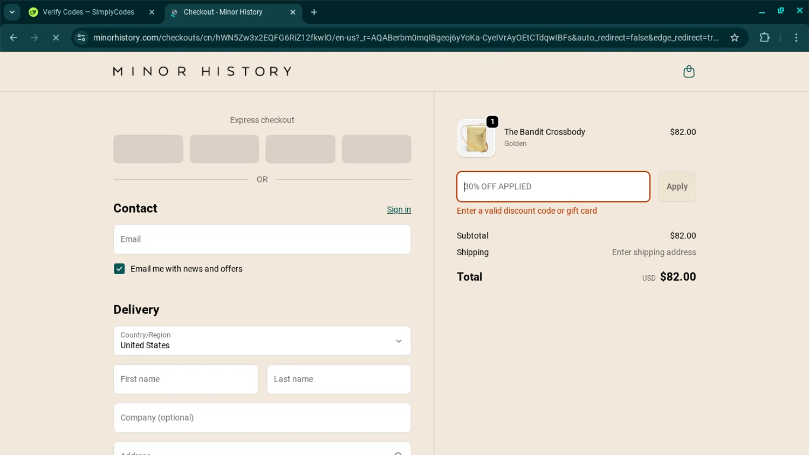This screenshot has height=455, width=809.
Task: Click the Apply discount button
Action: point(677,187)
